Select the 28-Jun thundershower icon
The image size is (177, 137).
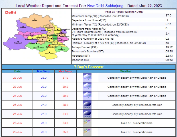87,132
